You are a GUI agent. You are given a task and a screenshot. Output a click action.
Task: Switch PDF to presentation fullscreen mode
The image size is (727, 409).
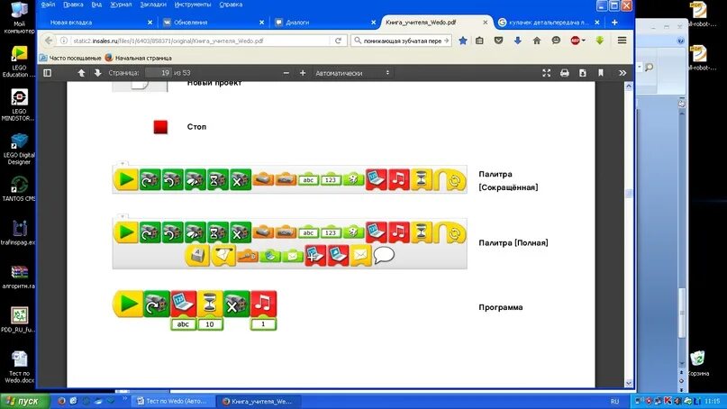point(546,73)
